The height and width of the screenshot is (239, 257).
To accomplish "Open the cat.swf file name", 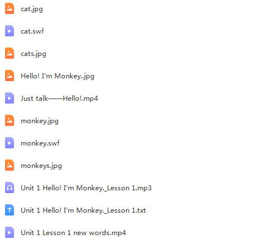I will click(32, 31).
